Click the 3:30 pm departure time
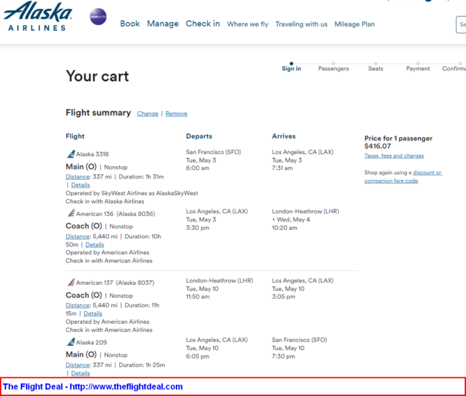466x396 pixels. [x=198, y=228]
